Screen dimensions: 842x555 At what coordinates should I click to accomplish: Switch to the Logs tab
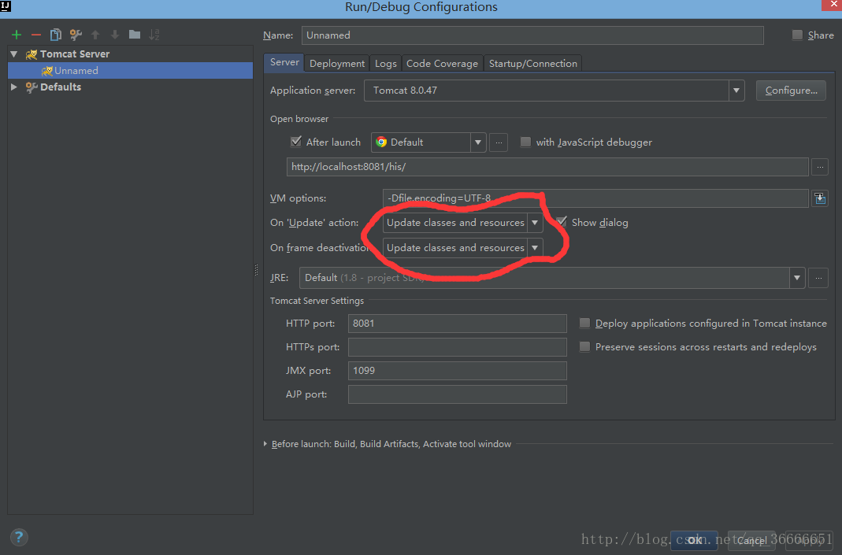[386, 63]
